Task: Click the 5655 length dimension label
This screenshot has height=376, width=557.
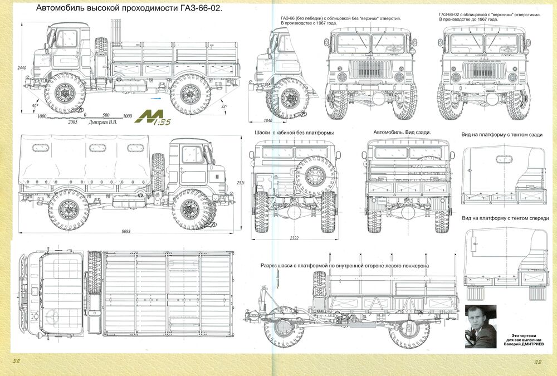Action: tap(126, 232)
